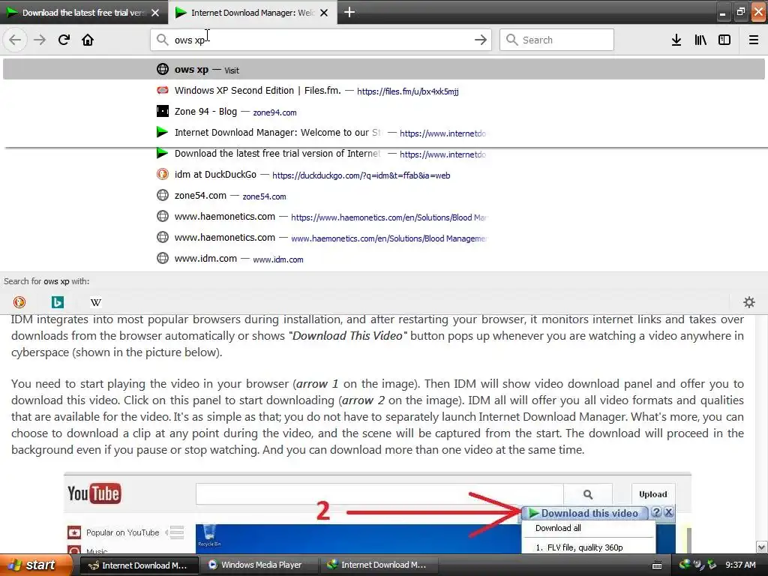Close the 'Internet Download Manager: Welc' tab
Screen dimensions: 768x576
tap(324, 13)
